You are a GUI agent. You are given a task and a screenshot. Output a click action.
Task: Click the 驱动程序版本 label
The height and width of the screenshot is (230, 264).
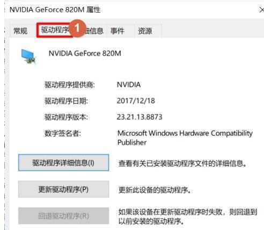pyautogui.click(x=66, y=117)
